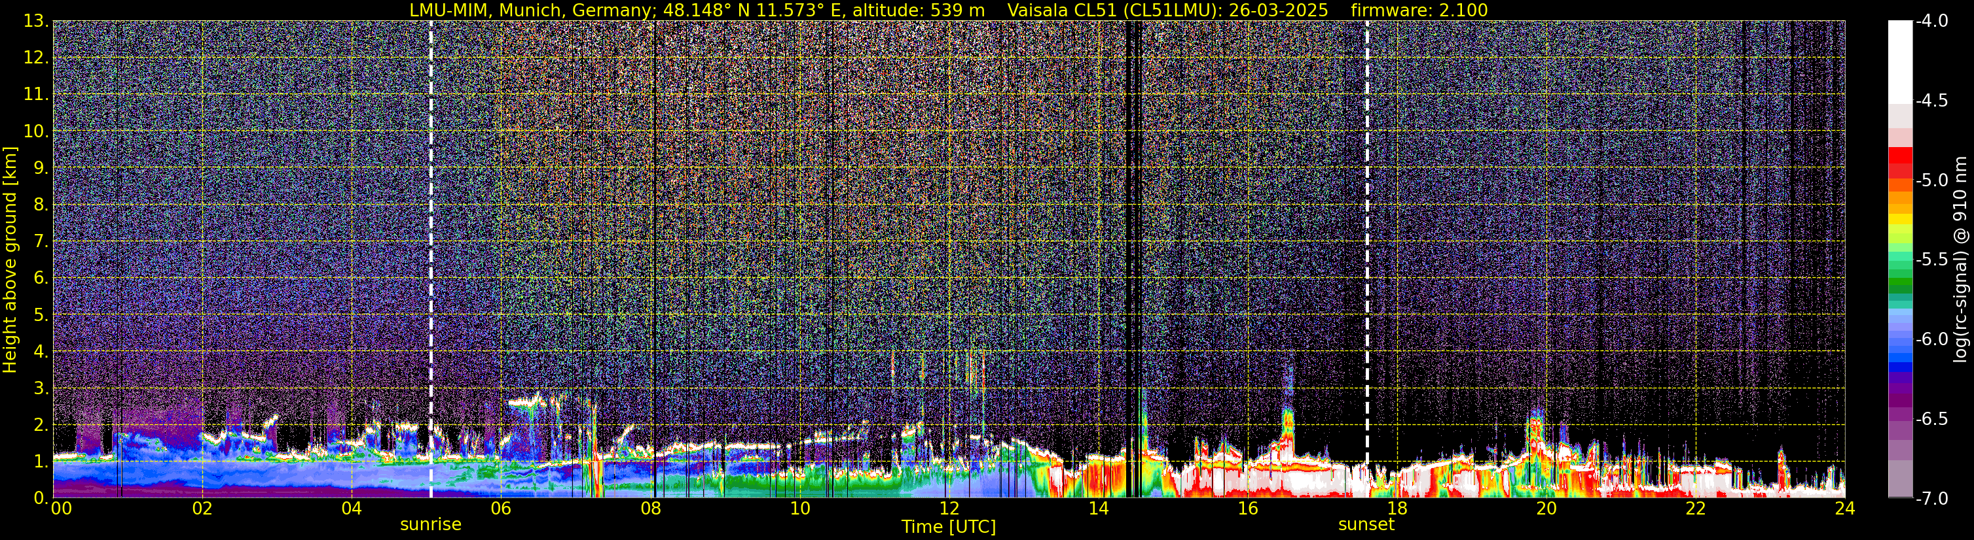Click the white dashed sunset marker line
The height and width of the screenshot is (540, 1974).
tap(1366, 260)
